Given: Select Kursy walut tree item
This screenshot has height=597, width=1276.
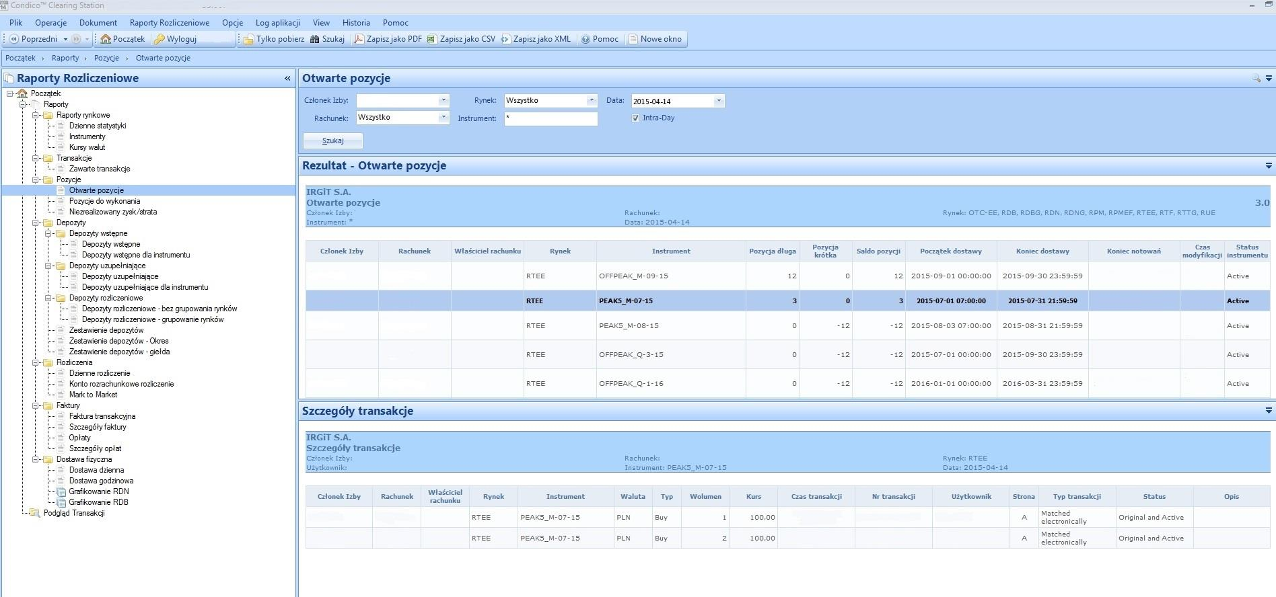Looking at the screenshot, I should [x=87, y=147].
